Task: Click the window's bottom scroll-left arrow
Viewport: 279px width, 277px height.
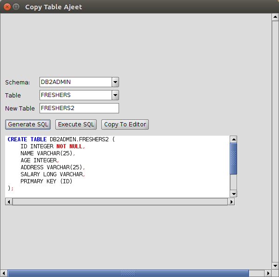Action: (4, 273)
